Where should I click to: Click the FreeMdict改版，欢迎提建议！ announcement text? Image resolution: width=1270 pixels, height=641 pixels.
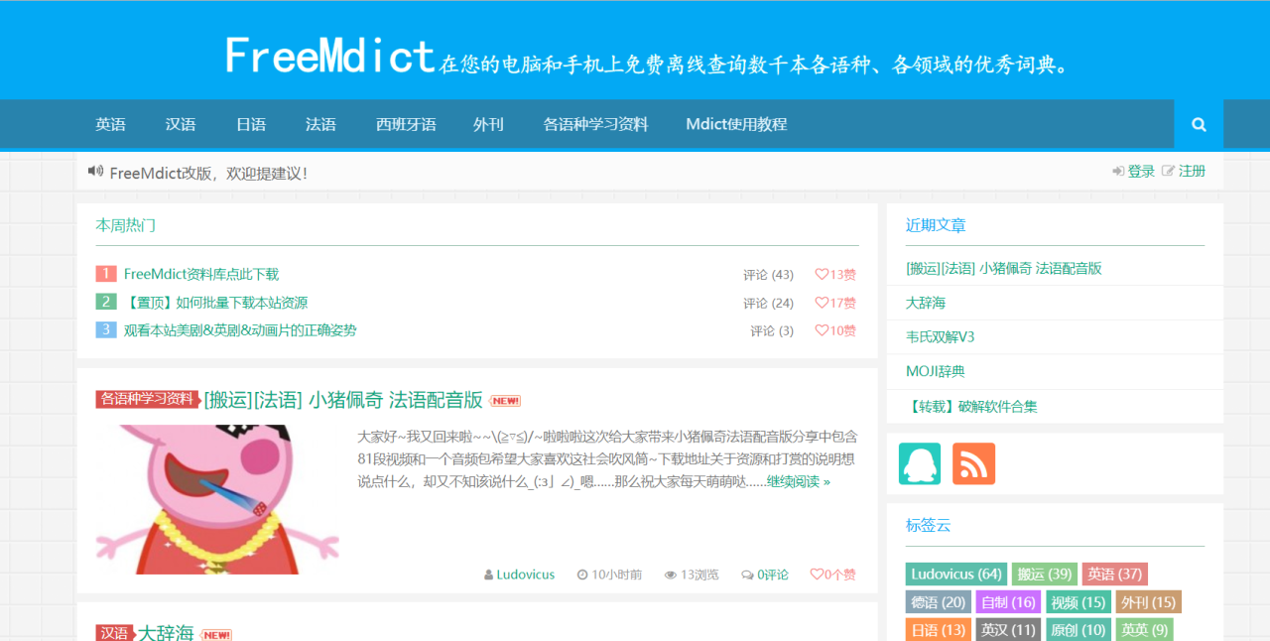click(208, 173)
